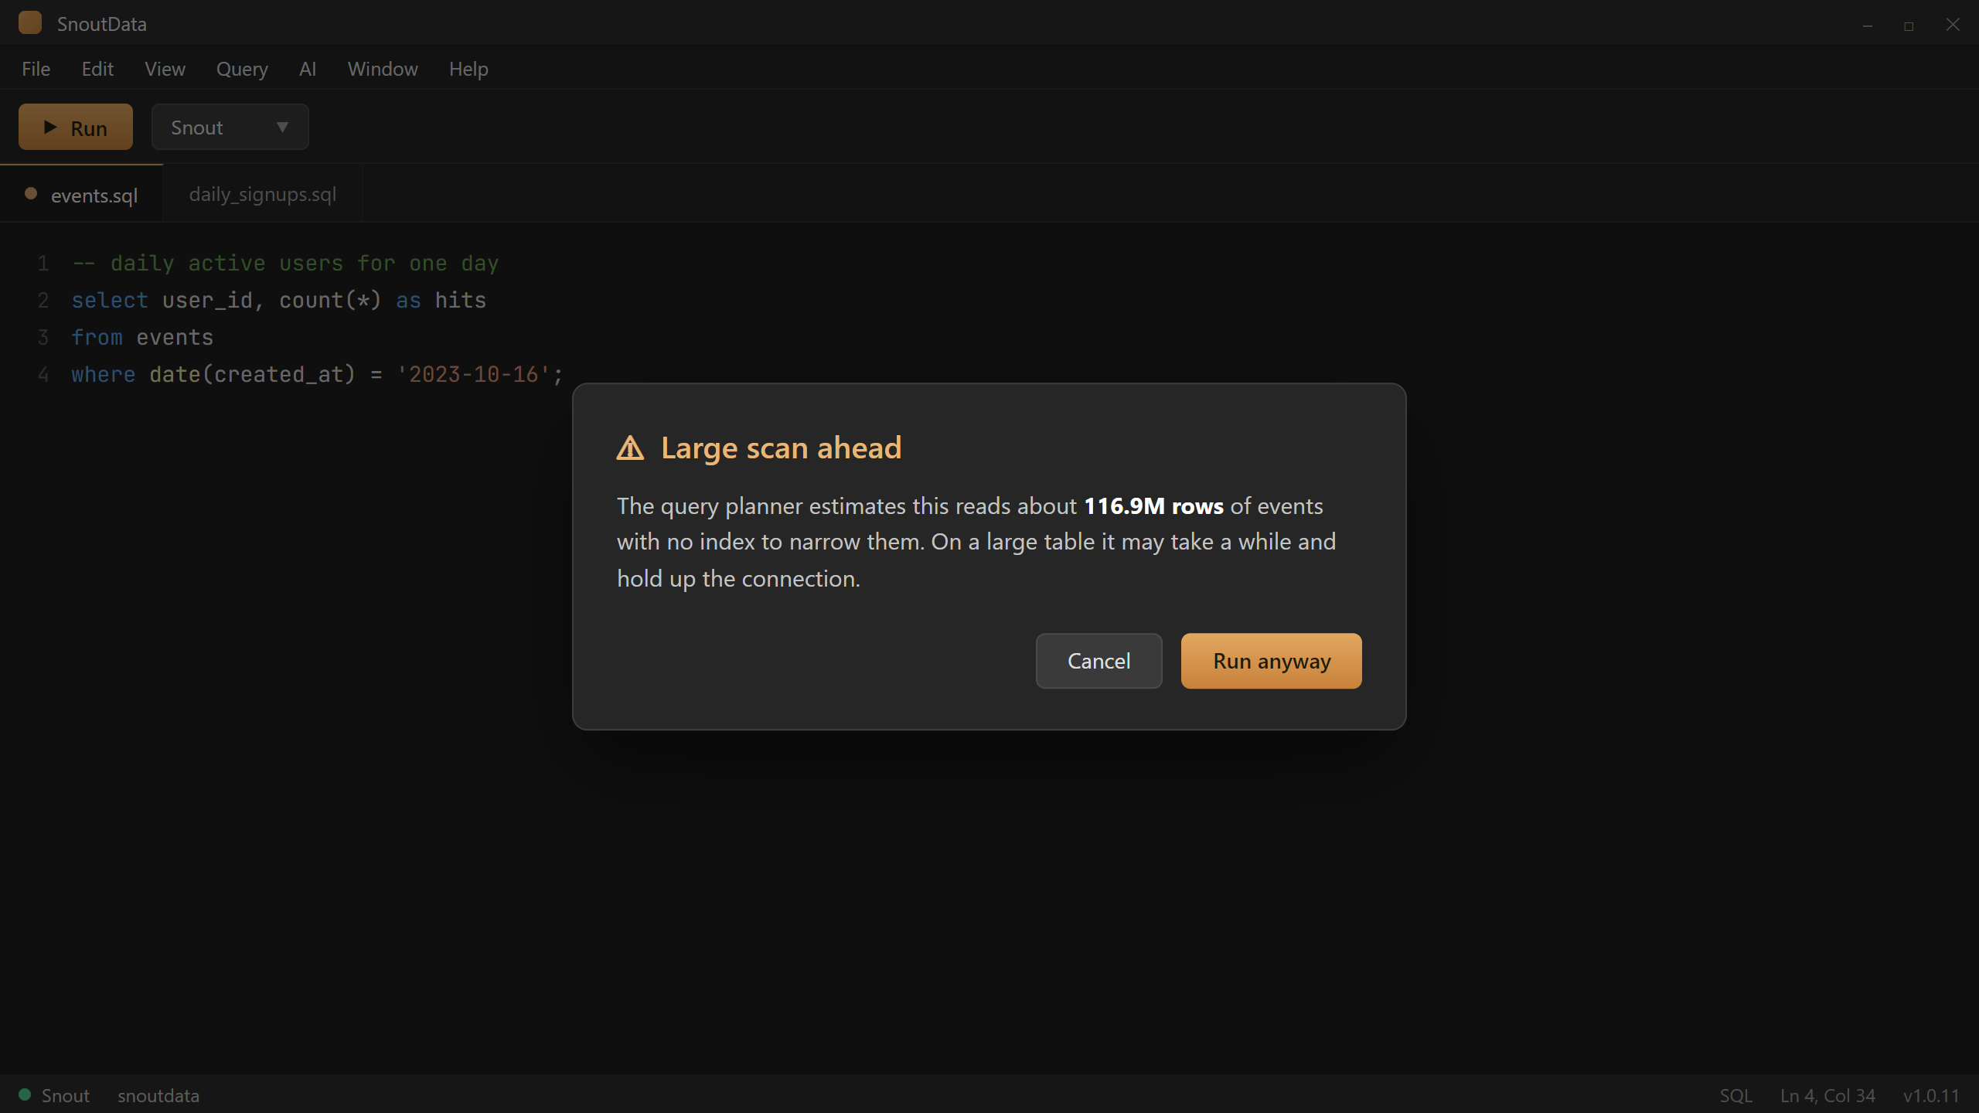Click the green connection status dot
The height and width of the screenshot is (1113, 1979).
(25, 1094)
